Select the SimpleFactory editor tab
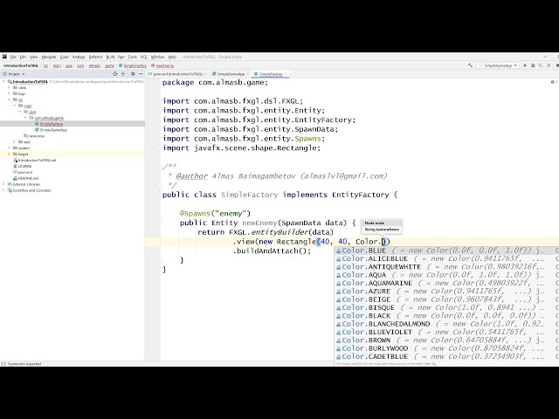 [268, 73]
